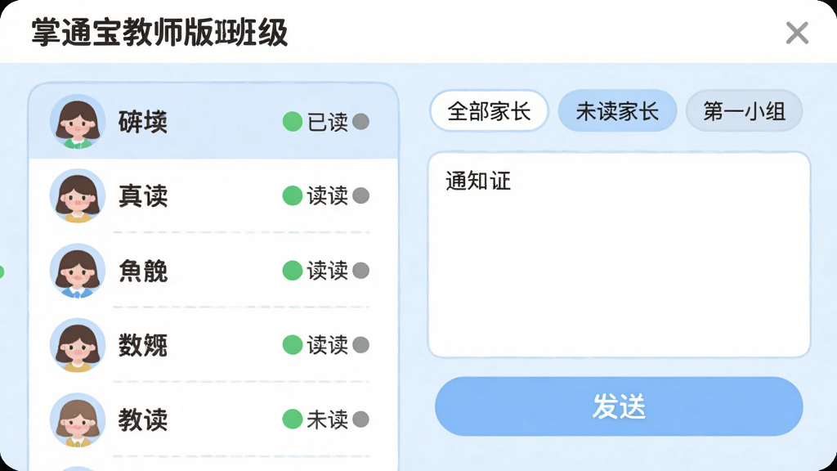Click the blue-collared avatar beside 魚艴
This screenshot has height=471, width=837.
[x=78, y=270]
